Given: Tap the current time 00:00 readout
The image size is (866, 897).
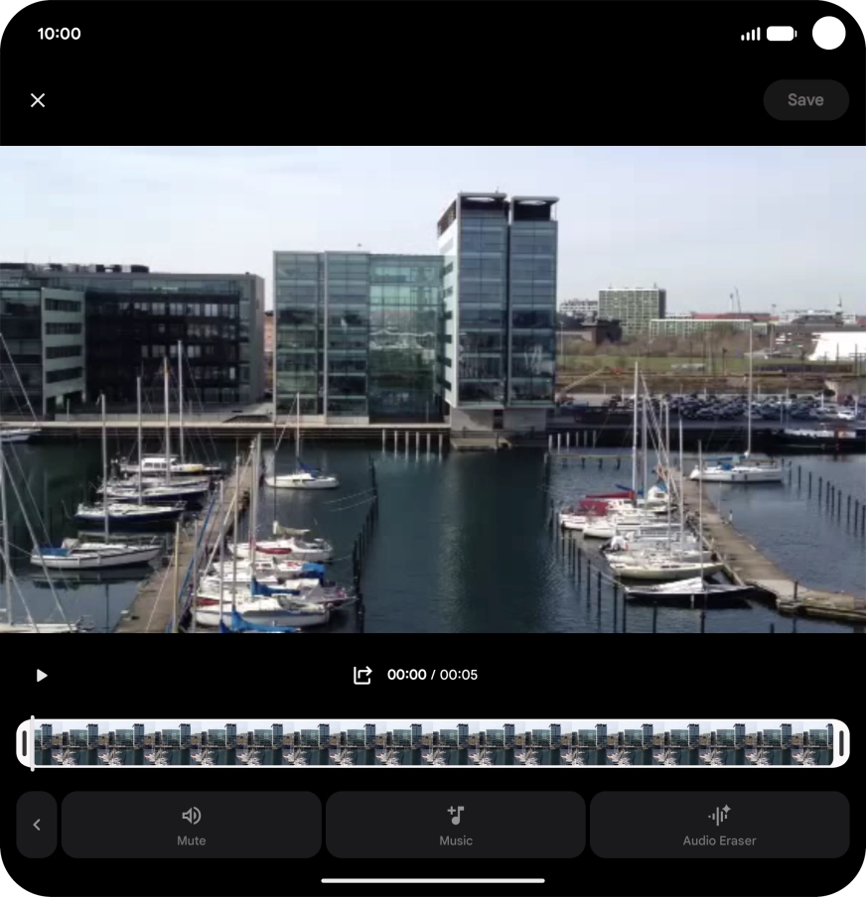Looking at the screenshot, I should (406, 675).
